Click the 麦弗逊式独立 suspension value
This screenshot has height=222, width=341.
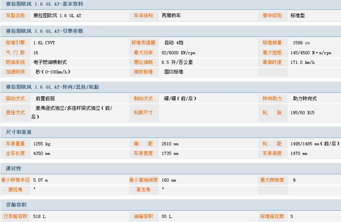tap(71, 112)
